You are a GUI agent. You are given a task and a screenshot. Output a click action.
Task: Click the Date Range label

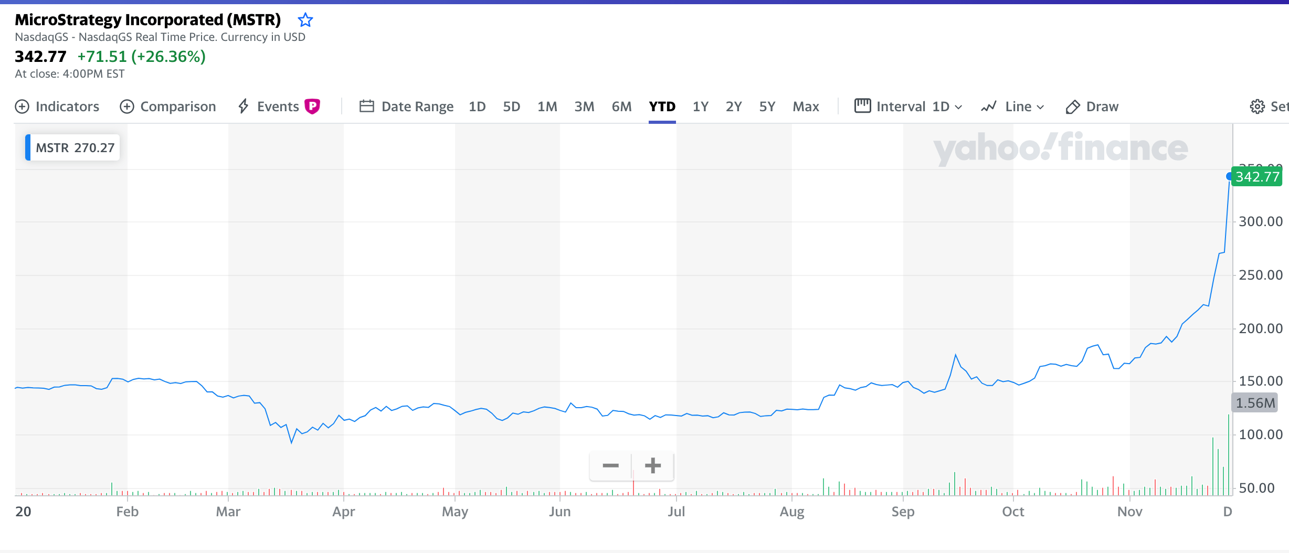[x=418, y=107]
